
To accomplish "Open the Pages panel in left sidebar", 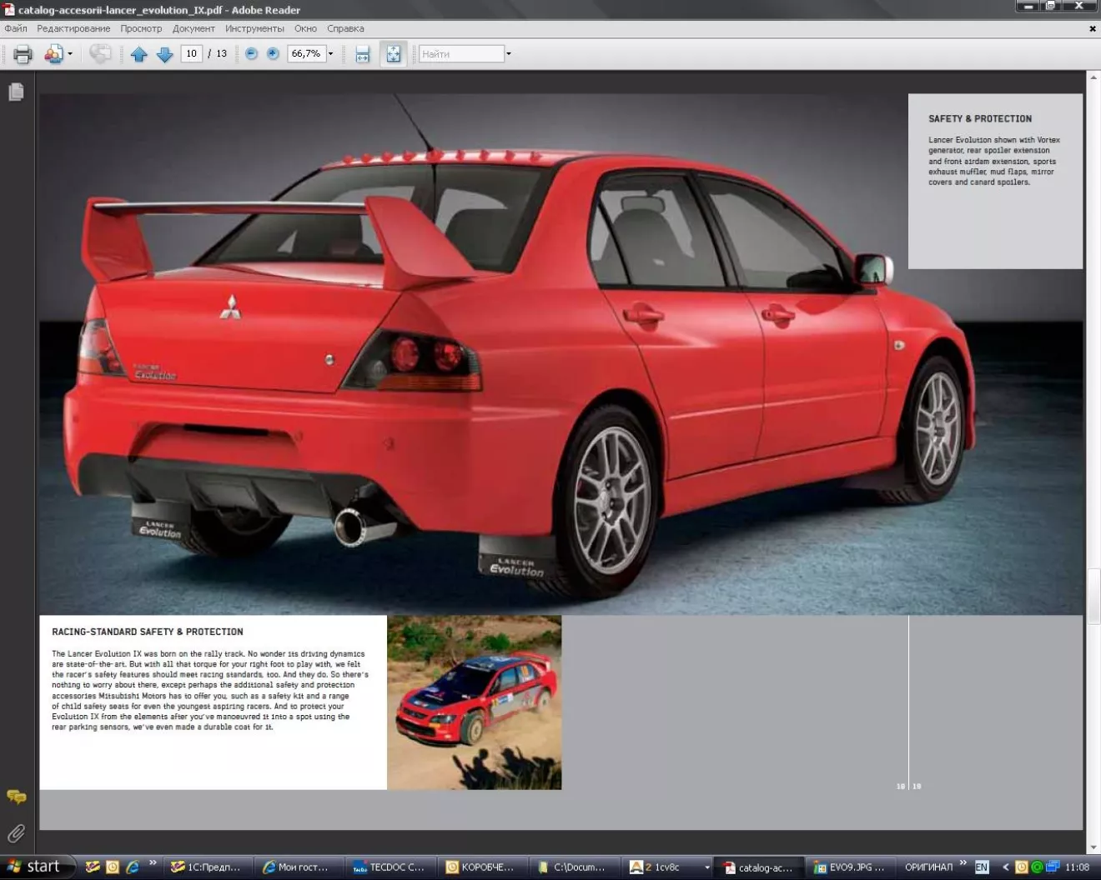I will (16, 92).
